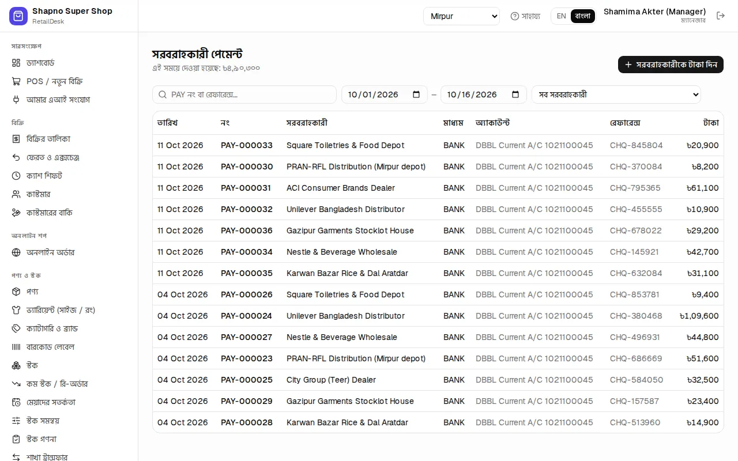
Task: Click the সাহায্য help link
Action: 525,16
